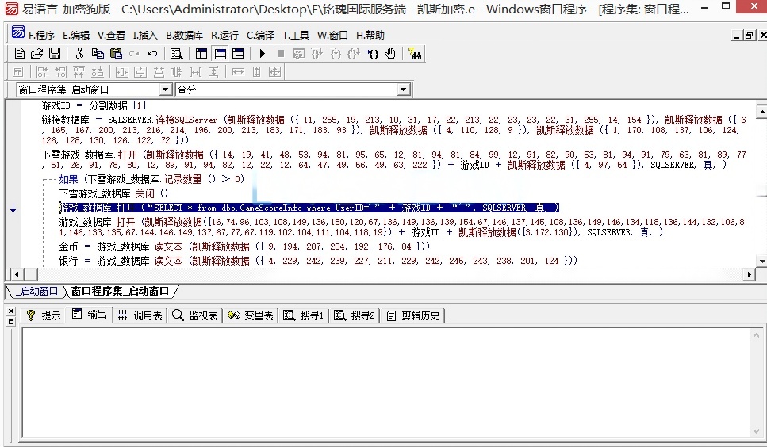Toggle the bottom panel layout icon
The width and height of the screenshot is (767, 447).
[221, 54]
